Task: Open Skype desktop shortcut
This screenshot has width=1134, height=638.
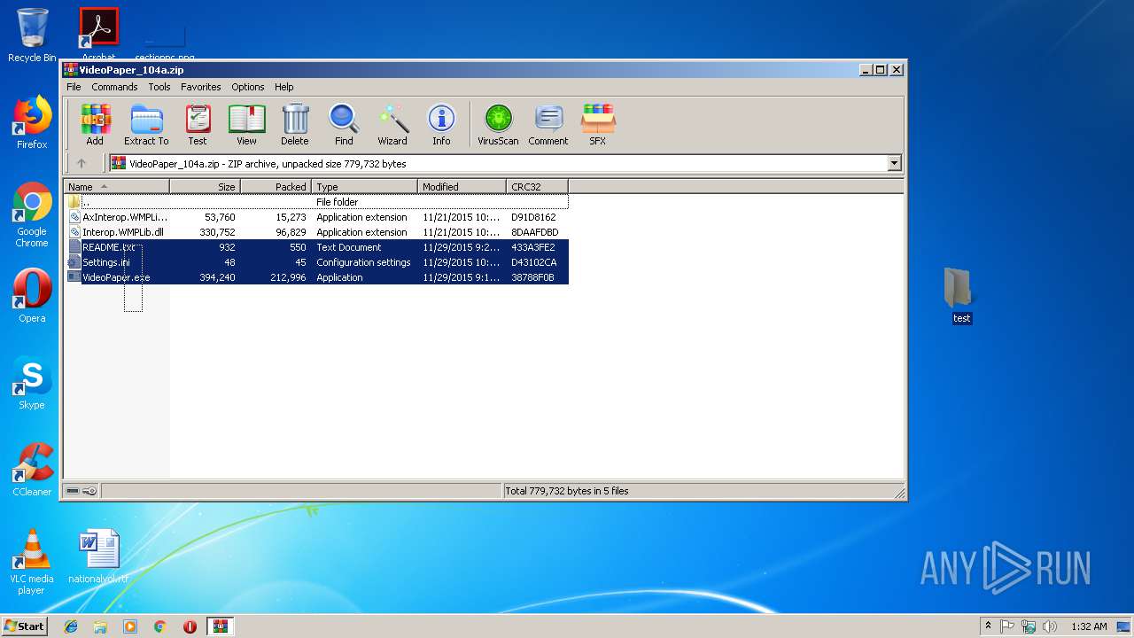Action: pyautogui.click(x=32, y=383)
